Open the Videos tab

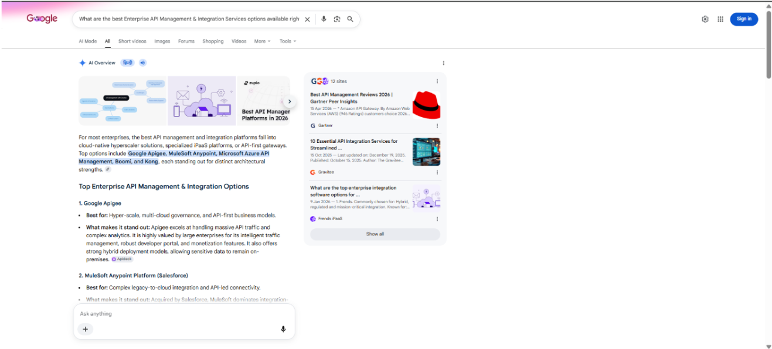click(x=239, y=42)
